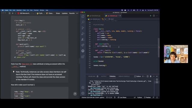The height and width of the screenshot is (108, 192).
Task: Open the Help menu in menu bar
Action: click(x=47, y=10)
